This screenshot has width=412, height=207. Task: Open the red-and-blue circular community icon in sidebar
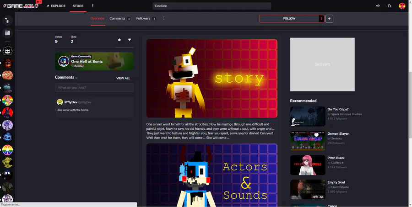(7, 113)
